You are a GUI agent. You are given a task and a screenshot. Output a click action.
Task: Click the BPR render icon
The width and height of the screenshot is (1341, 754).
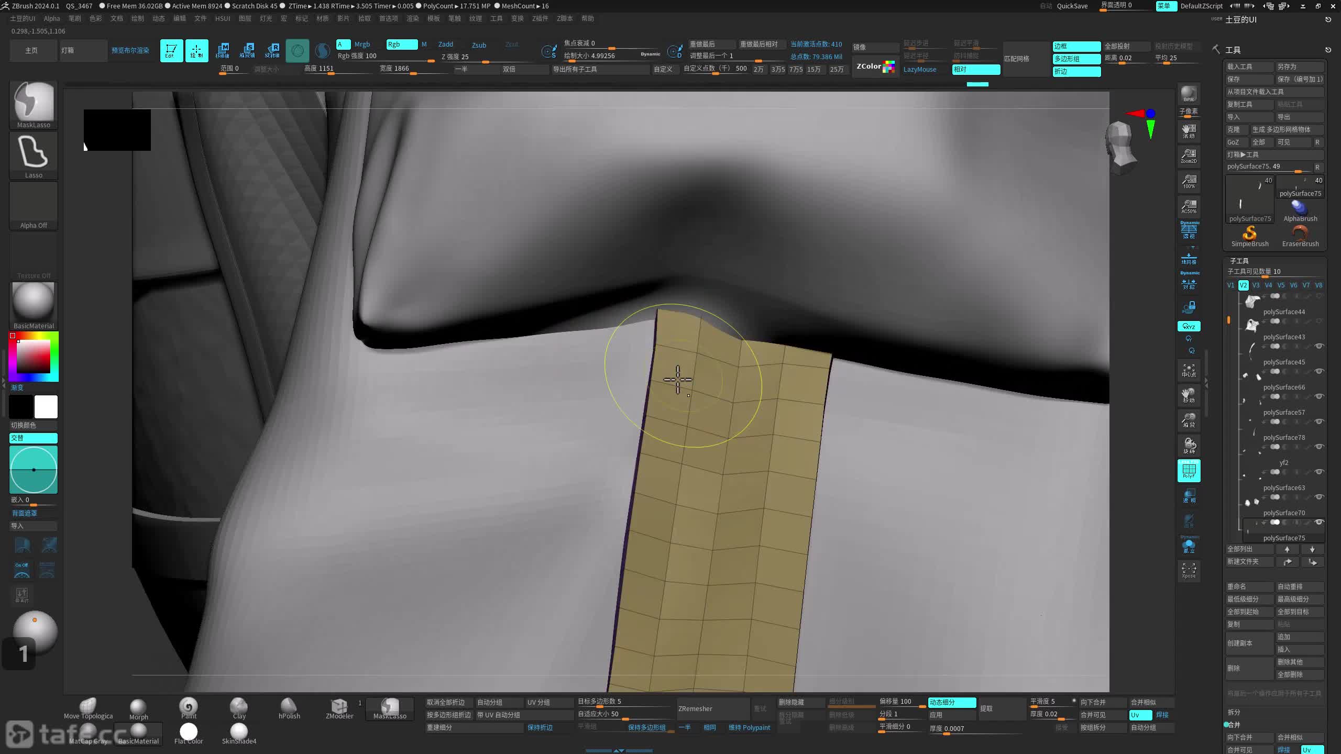[1189, 95]
